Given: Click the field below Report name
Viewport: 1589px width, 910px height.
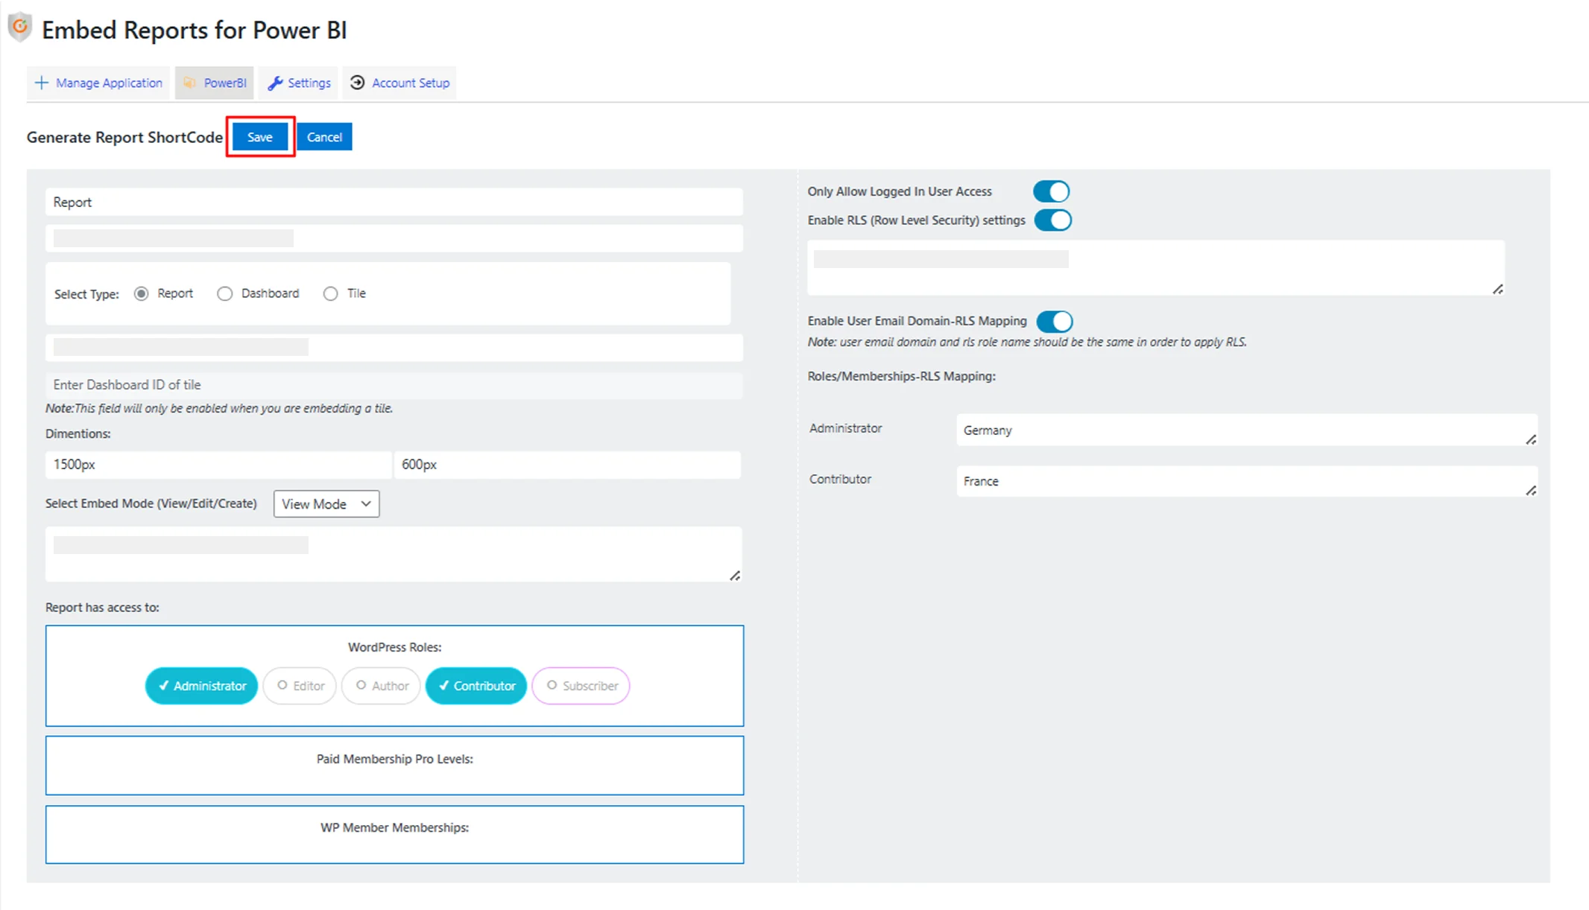Looking at the screenshot, I should [x=394, y=238].
